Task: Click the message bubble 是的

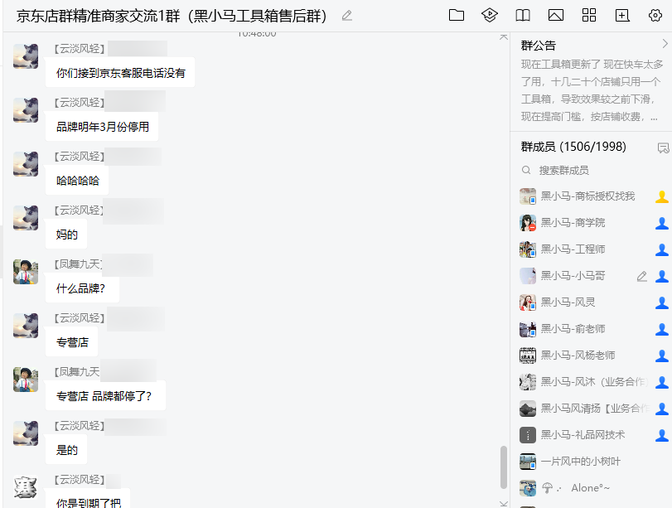Action: (x=66, y=450)
